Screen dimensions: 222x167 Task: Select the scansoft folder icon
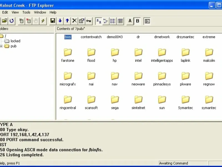tap(91, 99)
